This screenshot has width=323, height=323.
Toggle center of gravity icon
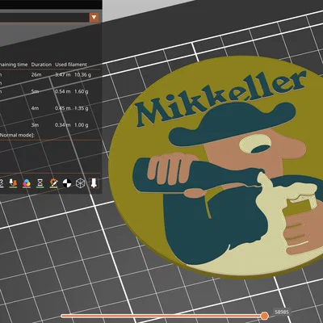pos(67,183)
